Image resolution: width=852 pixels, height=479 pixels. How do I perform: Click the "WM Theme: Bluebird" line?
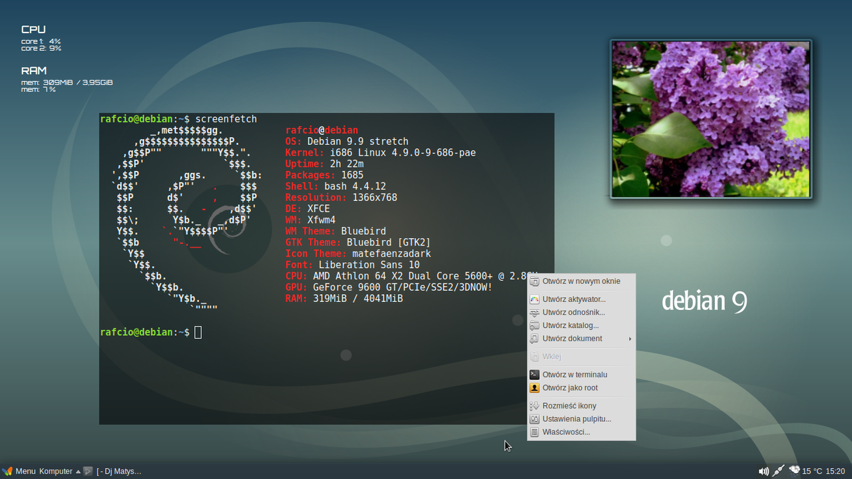[x=335, y=232]
